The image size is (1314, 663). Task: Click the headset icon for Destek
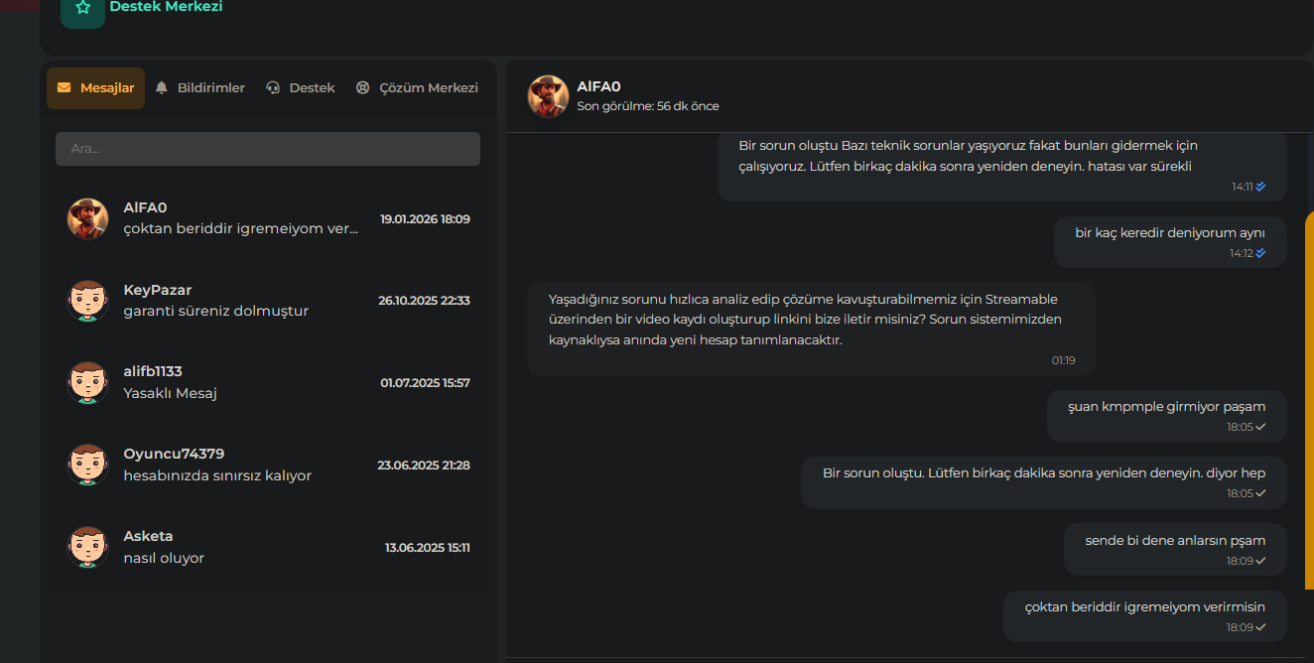[273, 88]
